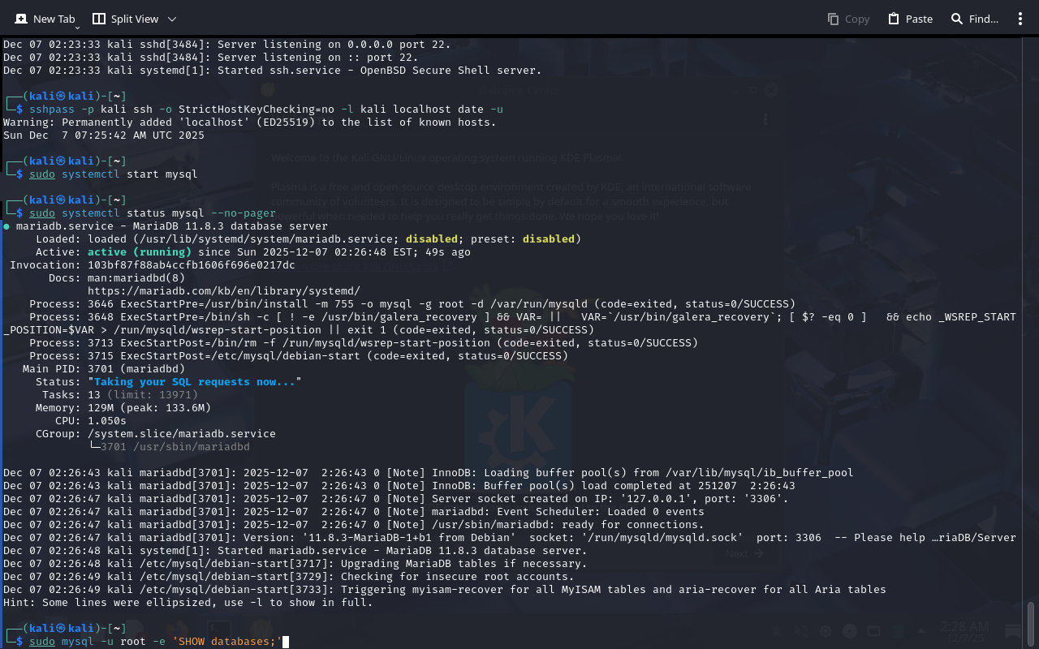This screenshot has width=1039, height=649.
Task: Click the 'Hint: Some lines were ellipsized' line
Action: pyautogui.click(x=188, y=602)
